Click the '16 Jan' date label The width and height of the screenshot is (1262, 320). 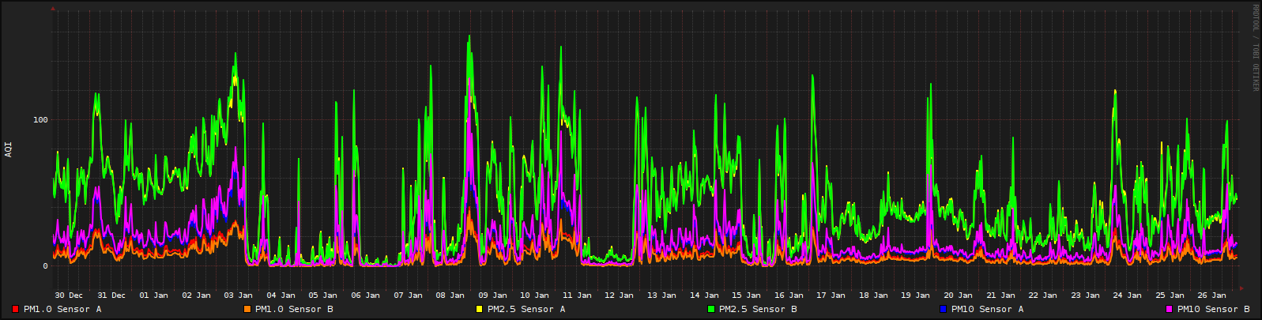point(789,296)
